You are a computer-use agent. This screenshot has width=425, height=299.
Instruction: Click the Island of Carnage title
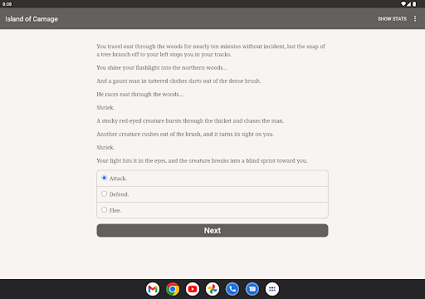coord(32,19)
